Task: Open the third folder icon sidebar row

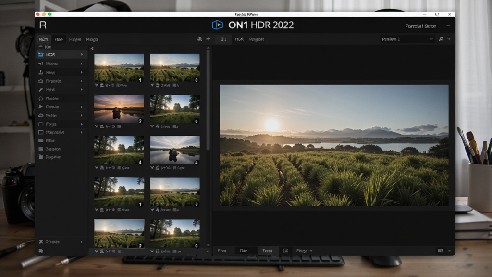Action: 61,157
